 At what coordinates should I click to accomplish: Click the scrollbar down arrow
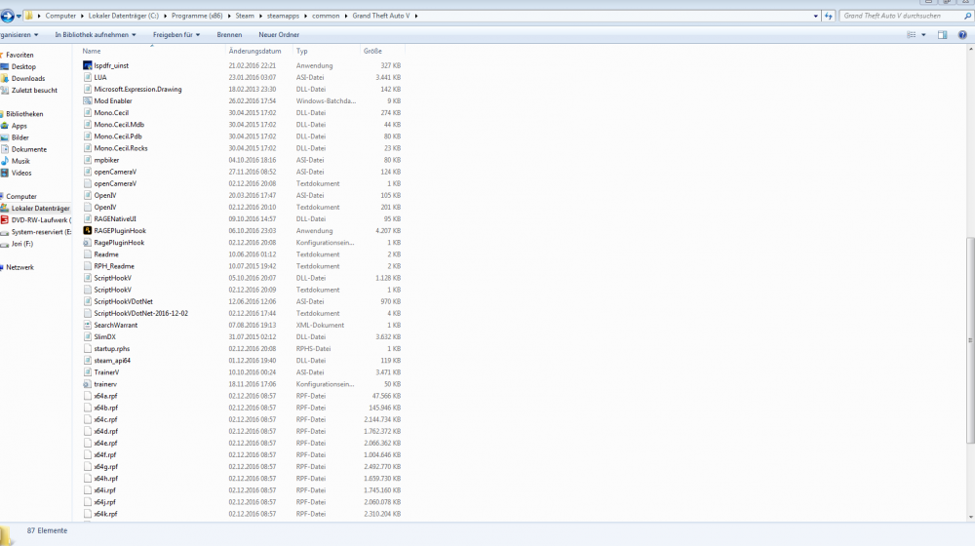[971, 516]
